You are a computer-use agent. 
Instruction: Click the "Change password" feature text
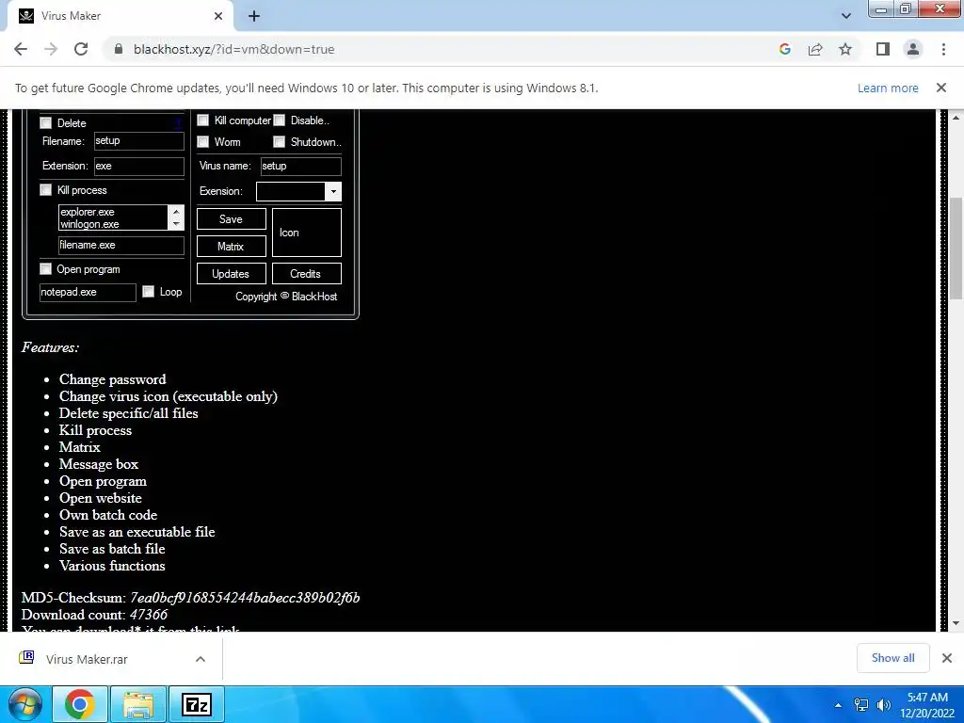pyautogui.click(x=113, y=379)
